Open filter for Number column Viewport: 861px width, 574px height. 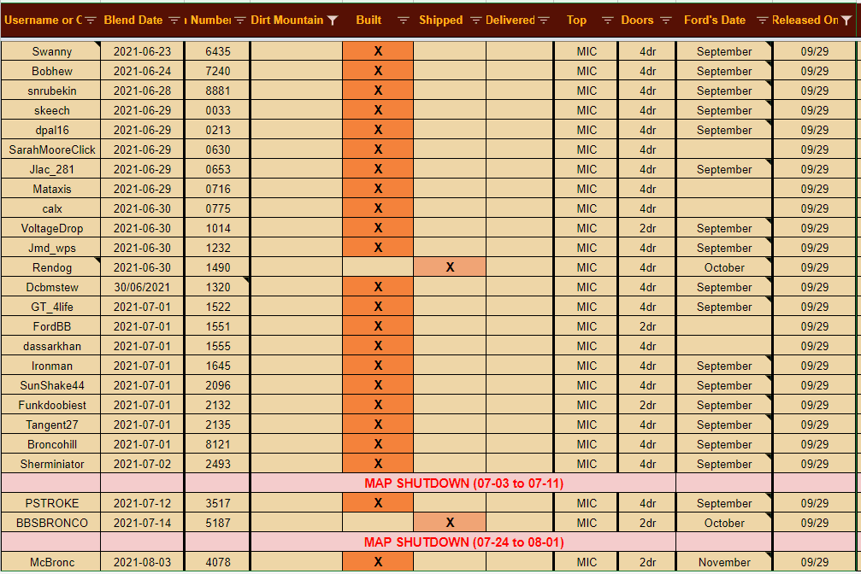(x=239, y=20)
